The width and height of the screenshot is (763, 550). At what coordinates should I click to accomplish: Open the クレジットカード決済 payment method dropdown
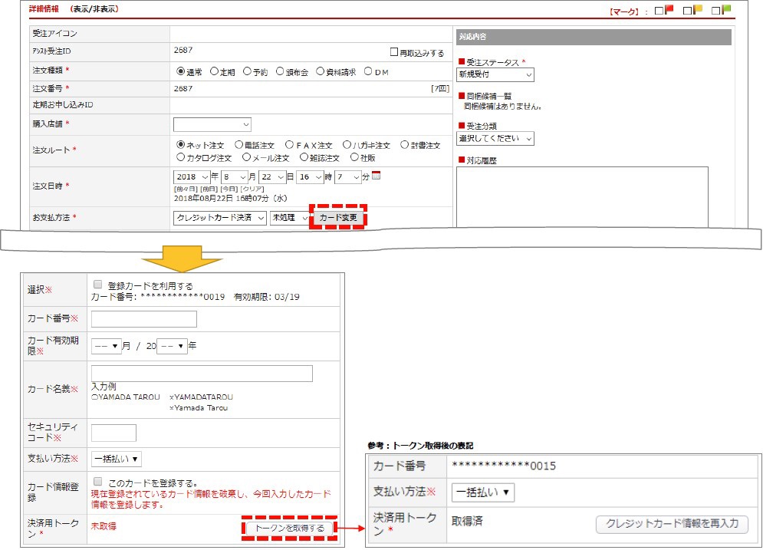[x=220, y=218]
